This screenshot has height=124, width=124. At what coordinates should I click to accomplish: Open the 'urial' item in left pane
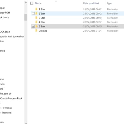click(2, 79)
